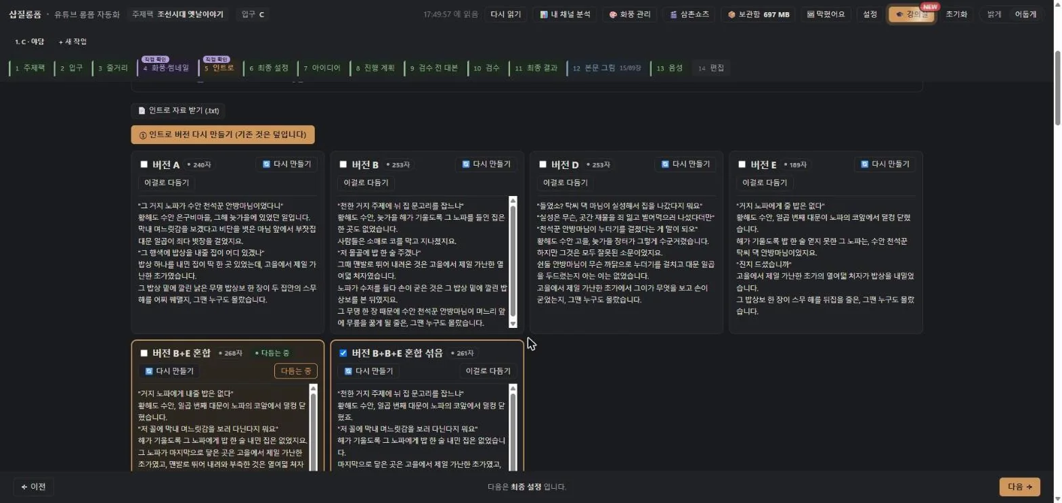Click 이걸로 다듬기 under 버전 D
The height and width of the screenshot is (503, 1062).
[566, 183]
